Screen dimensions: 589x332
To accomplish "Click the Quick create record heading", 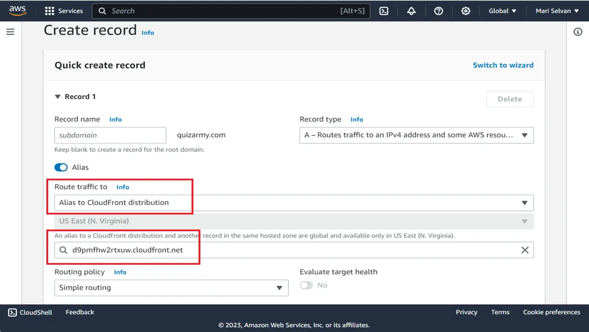I will (100, 65).
